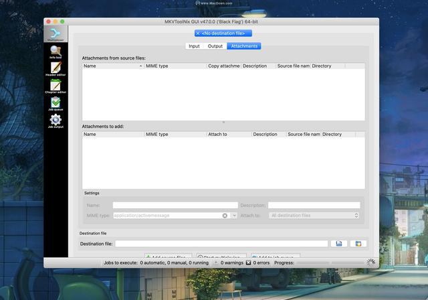Close the No destination file tab
The width and height of the screenshot is (428, 300).
click(x=198, y=33)
